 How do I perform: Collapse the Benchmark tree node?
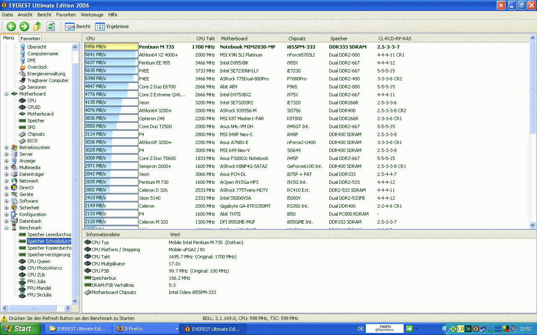click(x=6, y=228)
